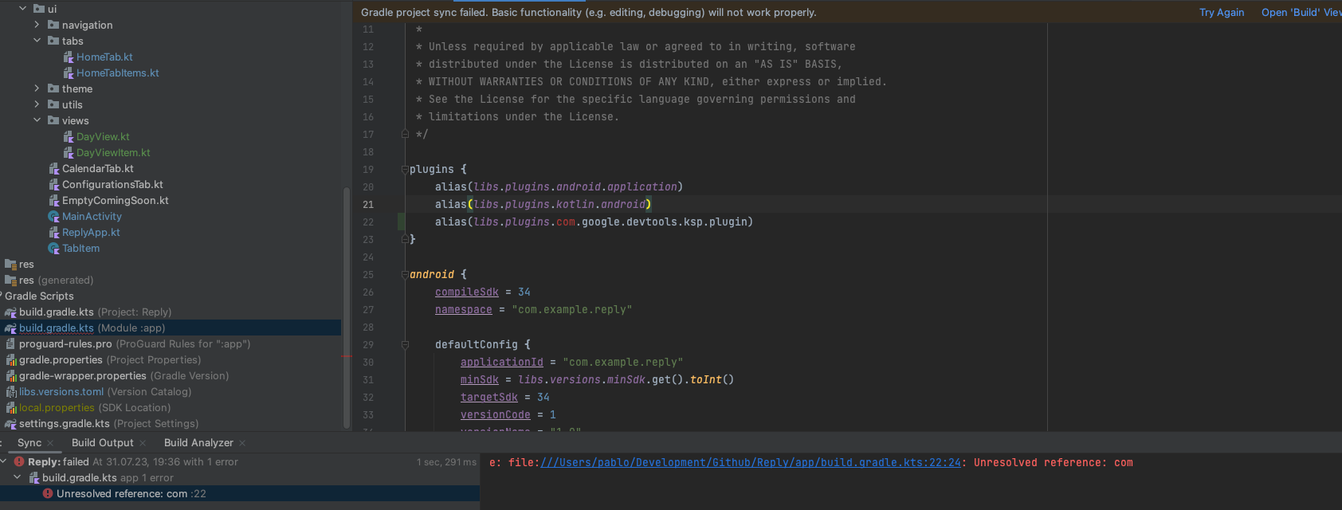The height and width of the screenshot is (510, 1342).
Task: Click the settings.gradle.kts Gradle icon
Action: pyautogui.click(x=11, y=424)
